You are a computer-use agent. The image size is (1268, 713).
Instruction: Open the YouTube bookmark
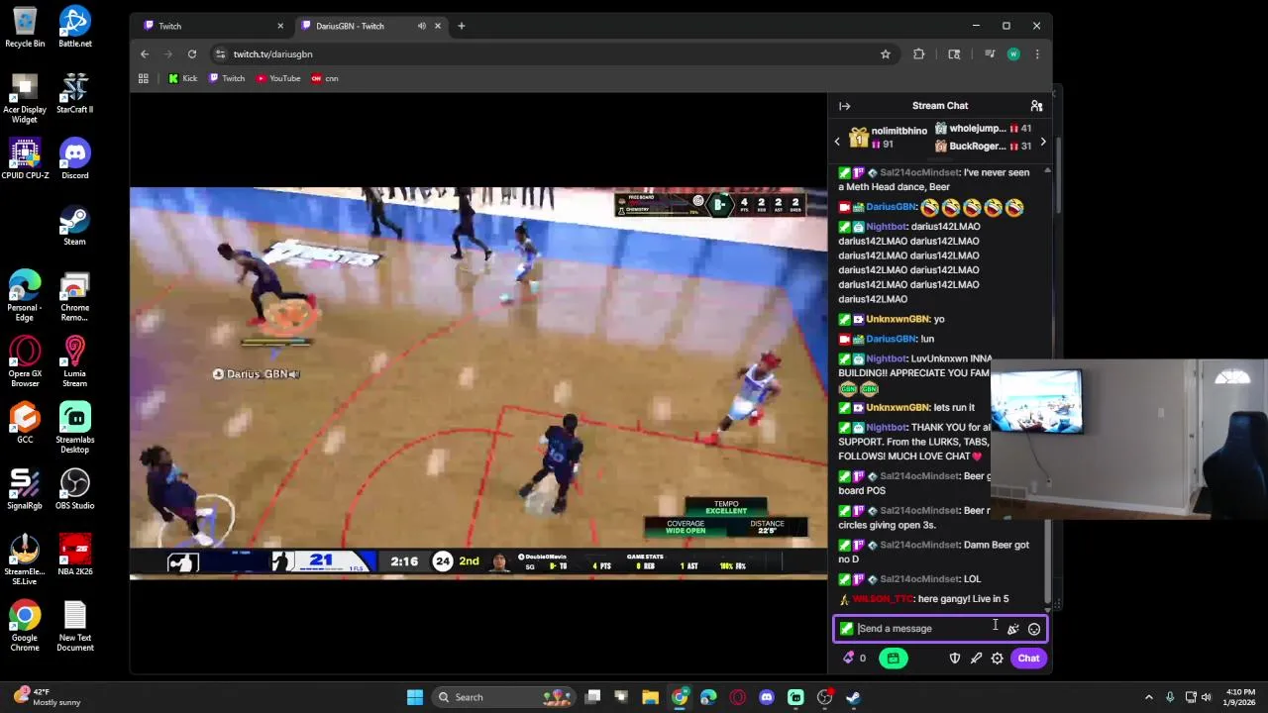(278, 78)
